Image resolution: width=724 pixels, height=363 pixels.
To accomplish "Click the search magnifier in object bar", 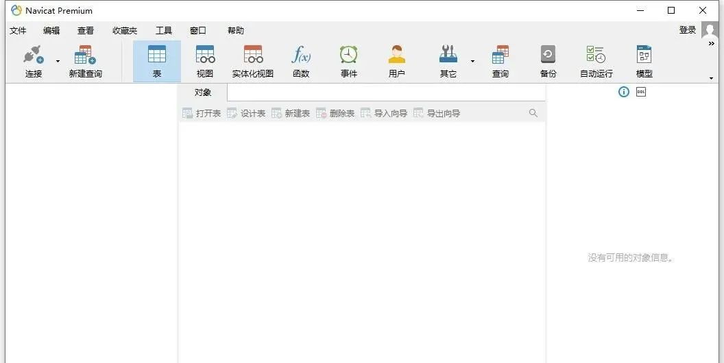I will tap(533, 113).
